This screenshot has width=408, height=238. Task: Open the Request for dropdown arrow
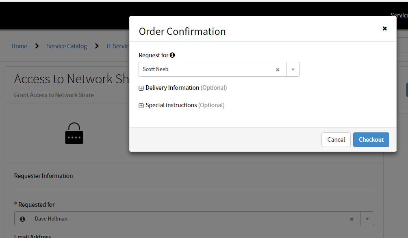293,69
